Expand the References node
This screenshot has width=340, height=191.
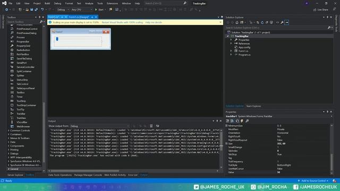231,44
